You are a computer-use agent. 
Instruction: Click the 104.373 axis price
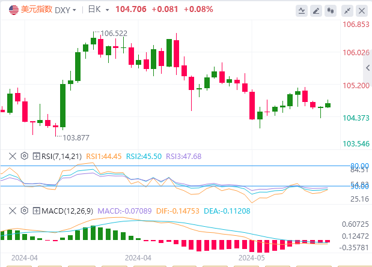[x=356, y=118]
